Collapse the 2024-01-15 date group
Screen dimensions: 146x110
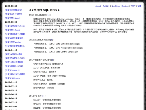(11, 50)
